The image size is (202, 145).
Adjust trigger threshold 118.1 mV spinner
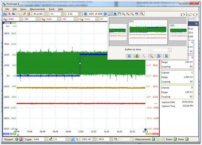[x=94, y=139]
